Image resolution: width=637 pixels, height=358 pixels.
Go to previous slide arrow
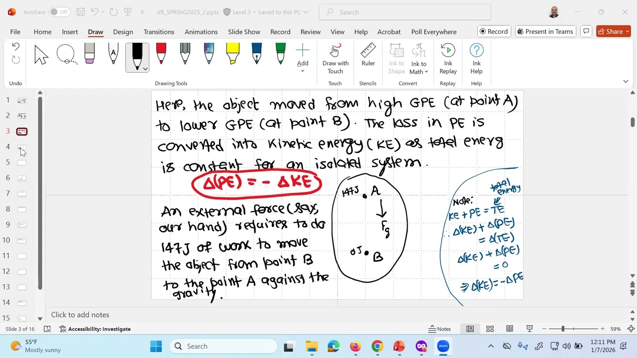633,284
